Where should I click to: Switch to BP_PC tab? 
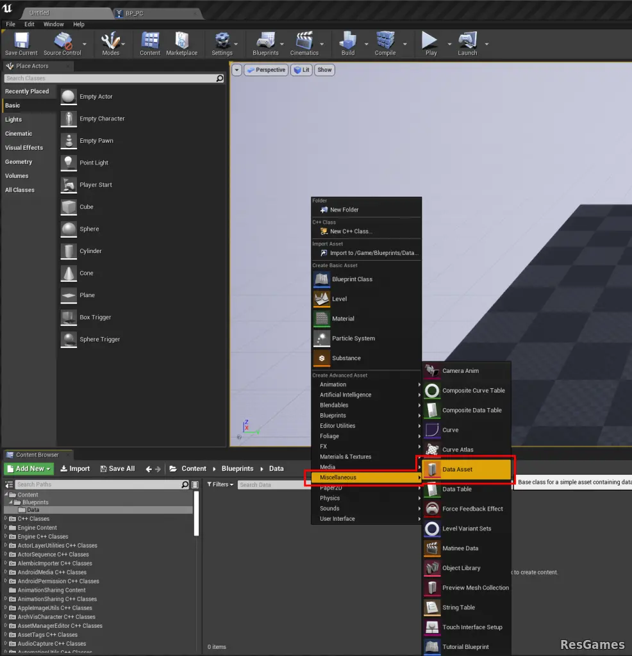point(158,13)
